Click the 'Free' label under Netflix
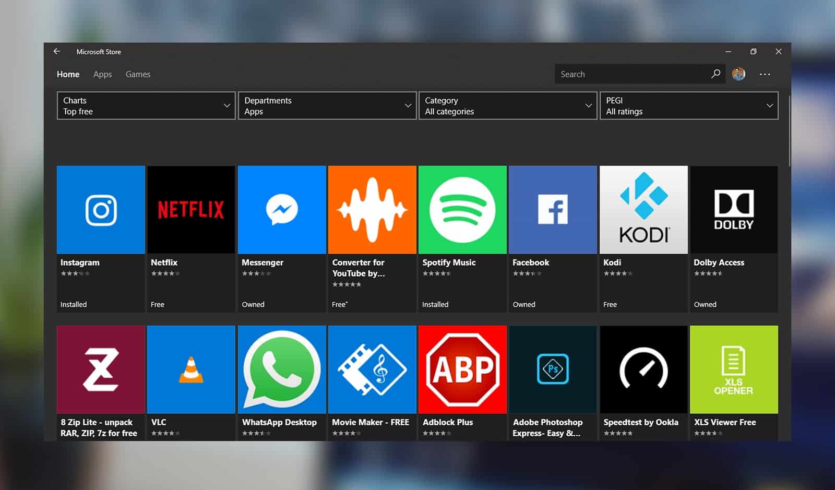835x490 pixels. pos(158,304)
